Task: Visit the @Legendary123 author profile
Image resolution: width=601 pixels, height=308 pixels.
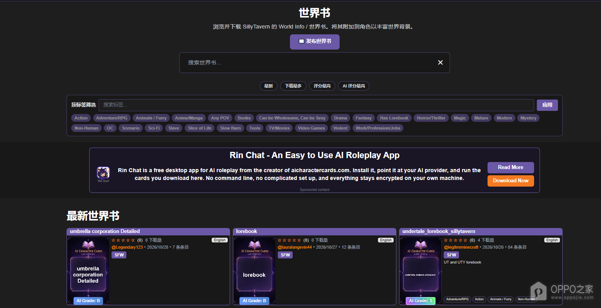Action: (127, 247)
